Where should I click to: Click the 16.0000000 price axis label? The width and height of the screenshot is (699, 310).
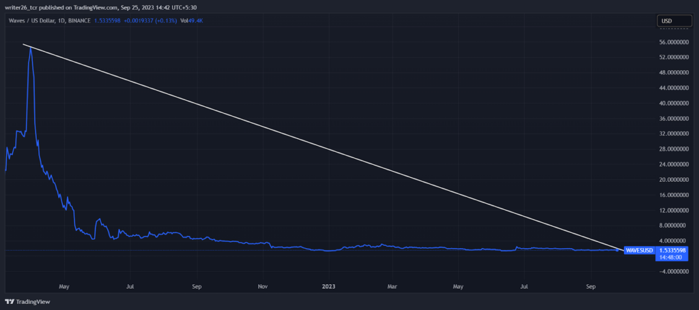click(672, 196)
